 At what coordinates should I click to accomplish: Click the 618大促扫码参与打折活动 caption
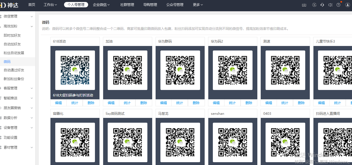pyautogui.click(x=73, y=95)
